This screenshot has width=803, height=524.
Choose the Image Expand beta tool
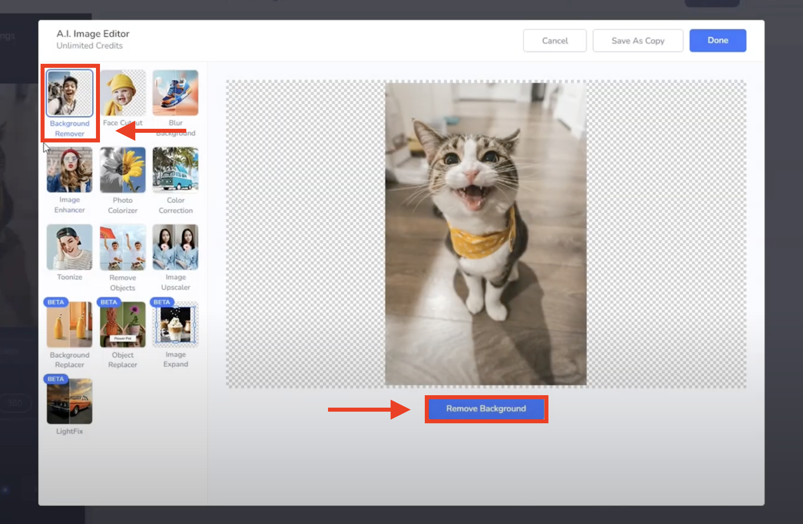coord(175,324)
